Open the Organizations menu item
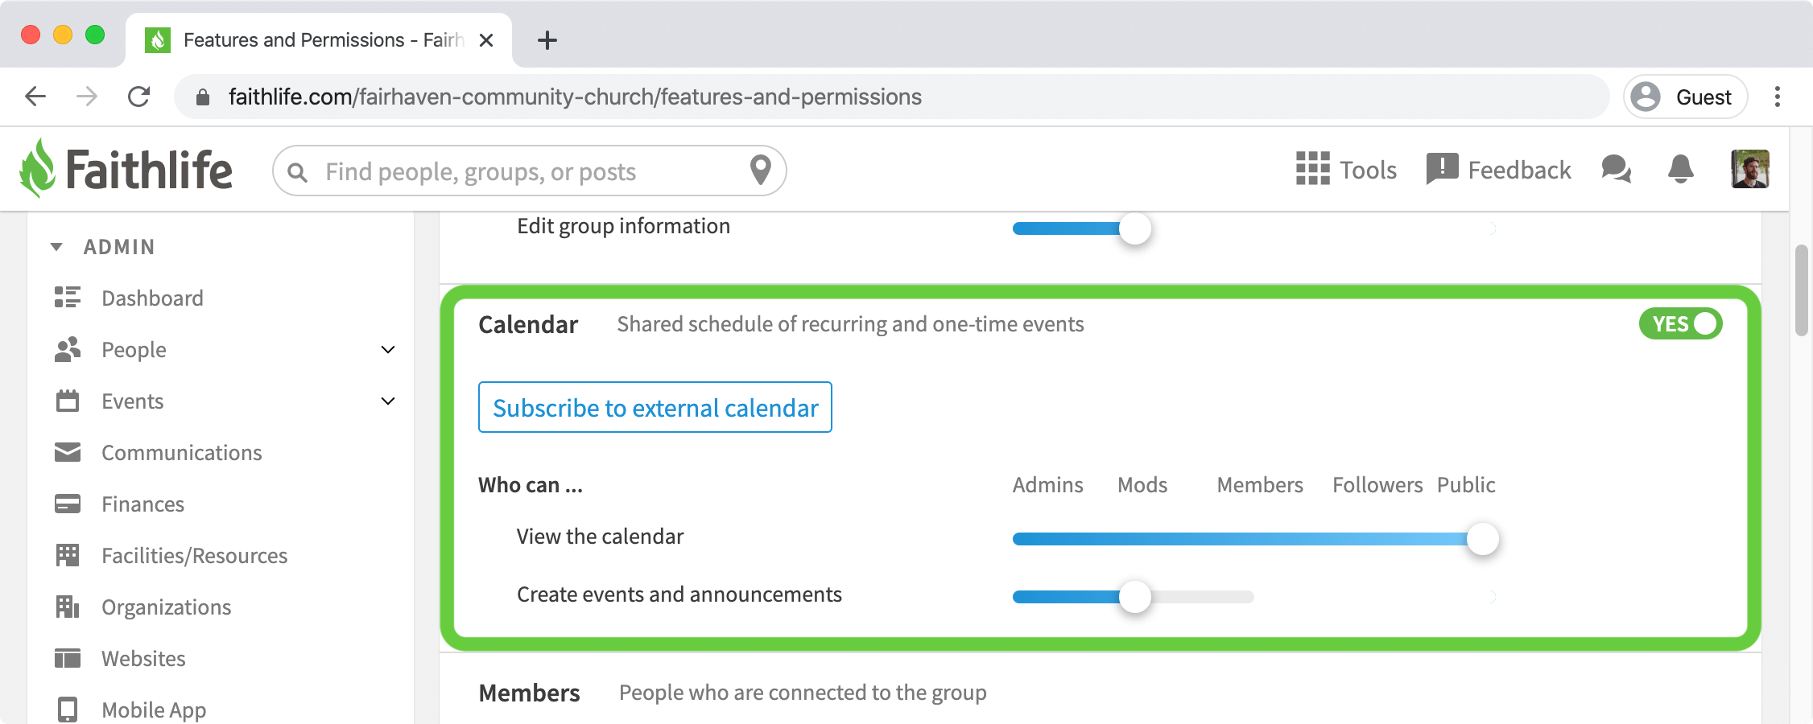The image size is (1813, 724). coord(166,607)
